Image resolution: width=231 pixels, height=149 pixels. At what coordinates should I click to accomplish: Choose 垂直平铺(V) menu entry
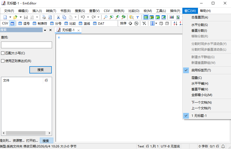(x=207, y=89)
